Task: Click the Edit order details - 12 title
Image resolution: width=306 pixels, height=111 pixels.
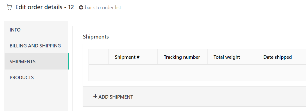Action: click(45, 7)
